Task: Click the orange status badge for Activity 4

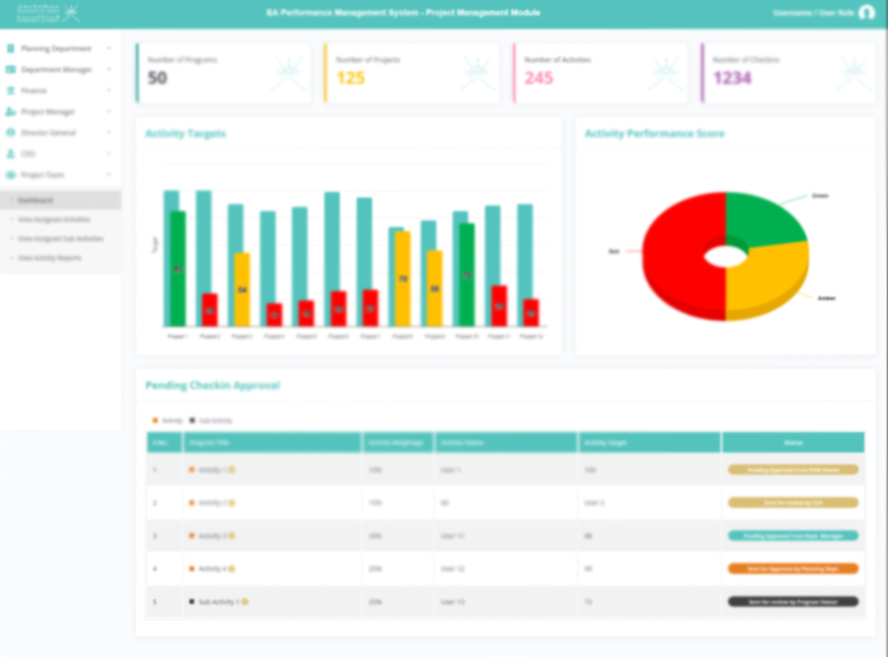Action: [793, 569]
